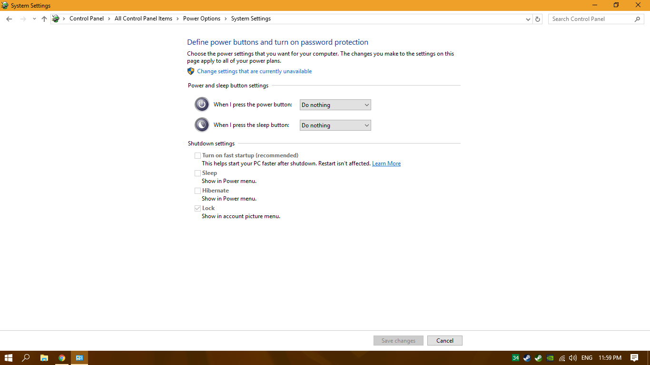
Task: Open the power button action dropdown
Action: [335, 105]
